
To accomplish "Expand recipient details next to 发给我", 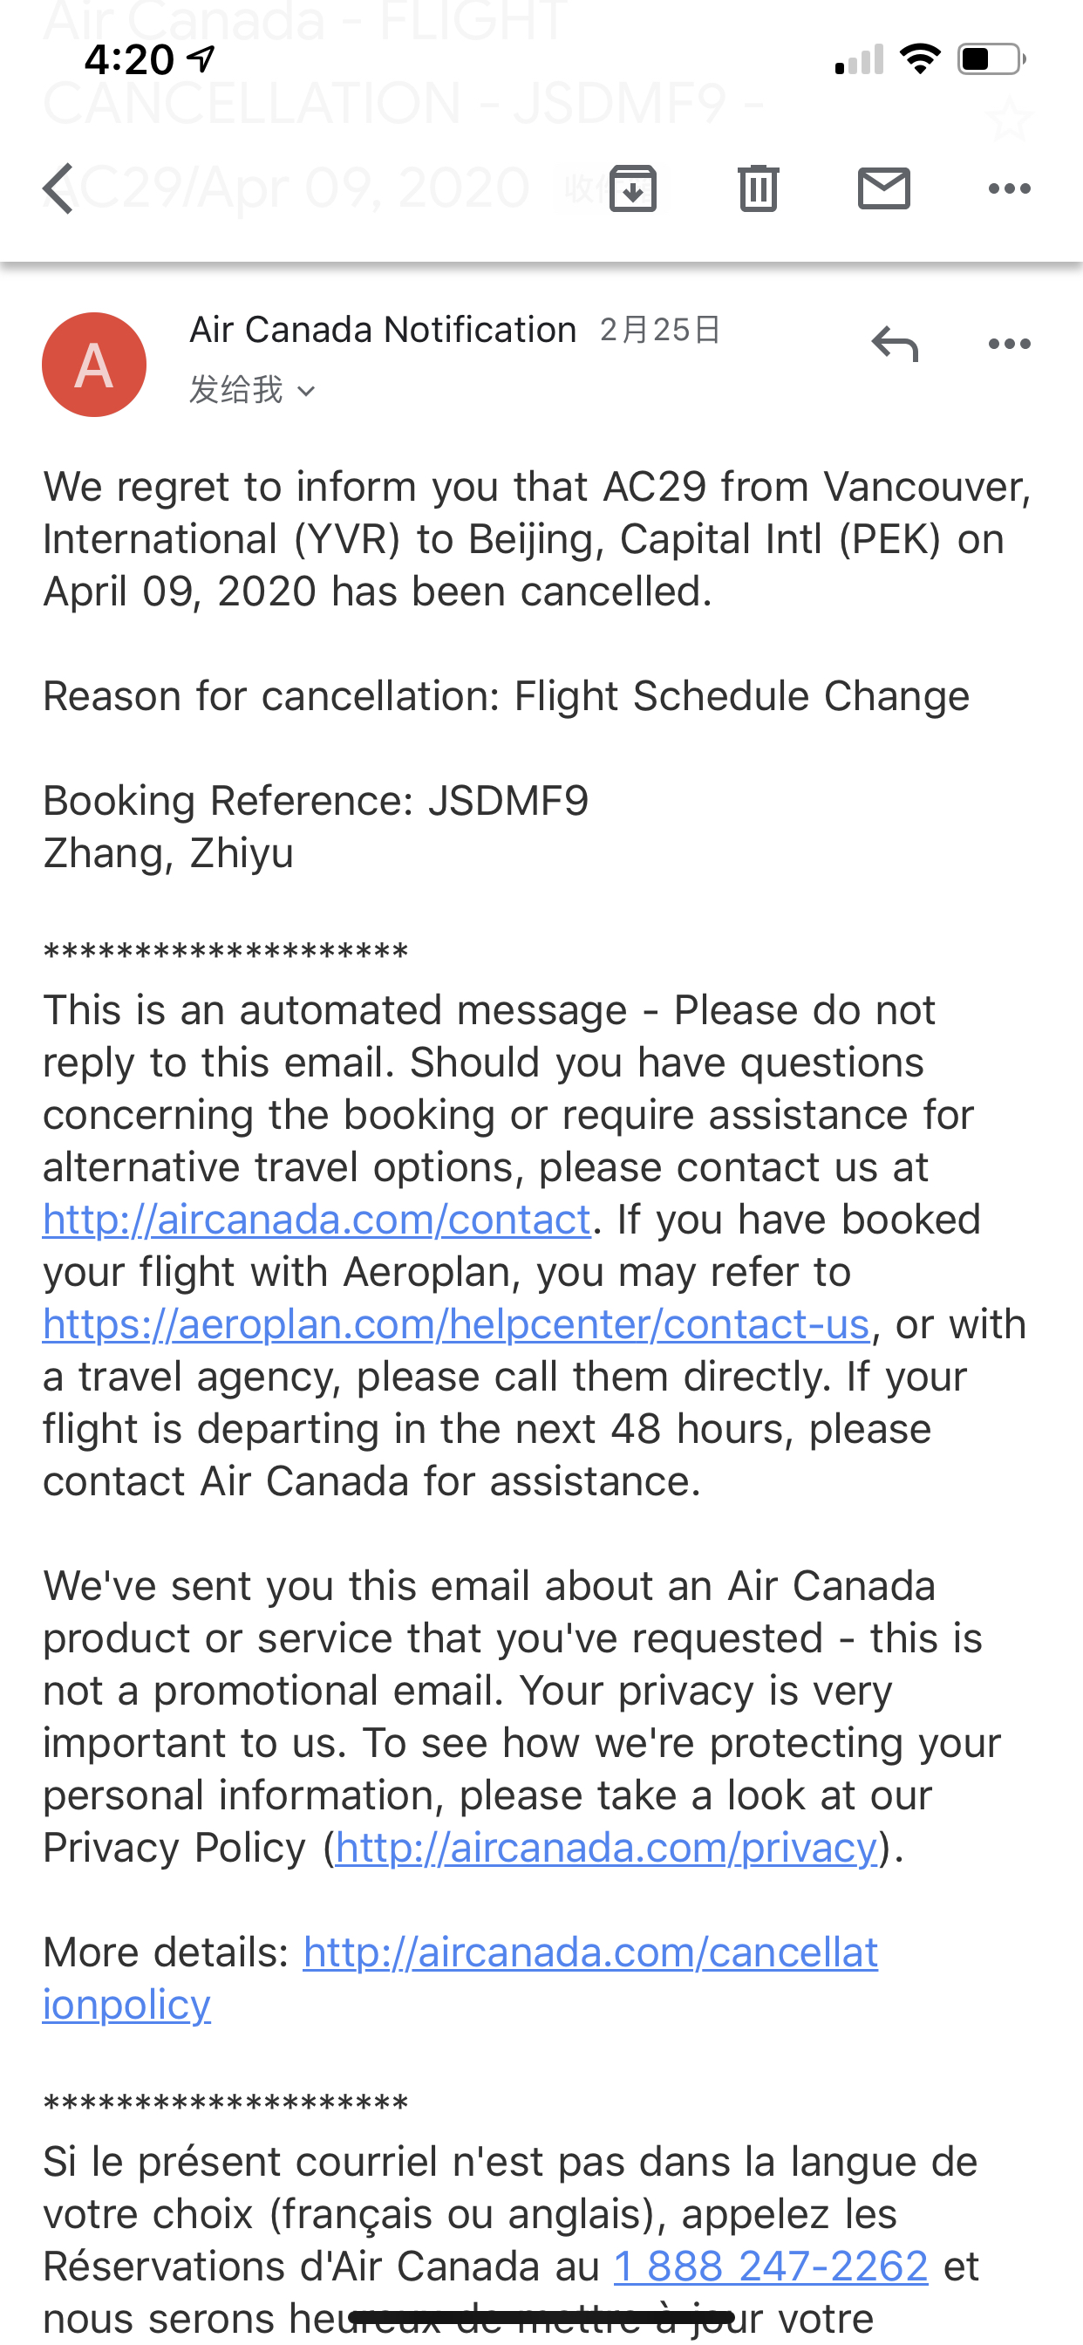I will tap(307, 392).
